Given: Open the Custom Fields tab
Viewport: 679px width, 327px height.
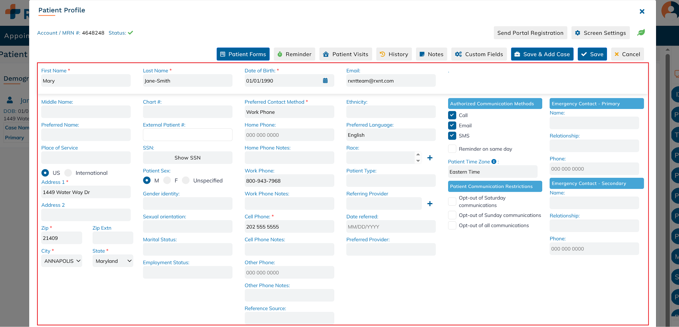Looking at the screenshot, I should point(479,54).
